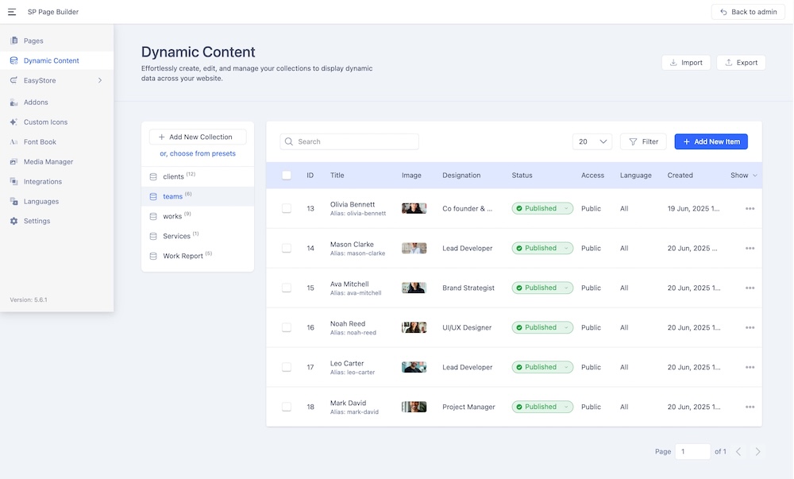Expand the EasyStore submenu
The height and width of the screenshot is (479, 794).
[100, 80]
